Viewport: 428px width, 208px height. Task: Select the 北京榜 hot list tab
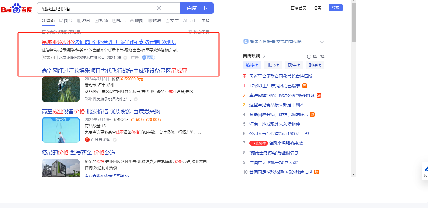pos(273,65)
